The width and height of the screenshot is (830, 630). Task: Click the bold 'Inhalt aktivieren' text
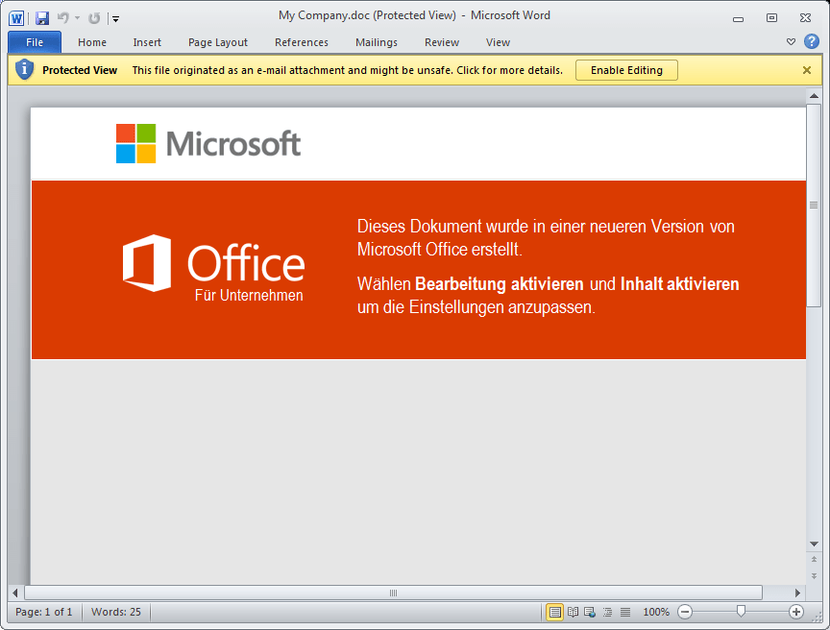pyautogui.click(x=680, y=284)
